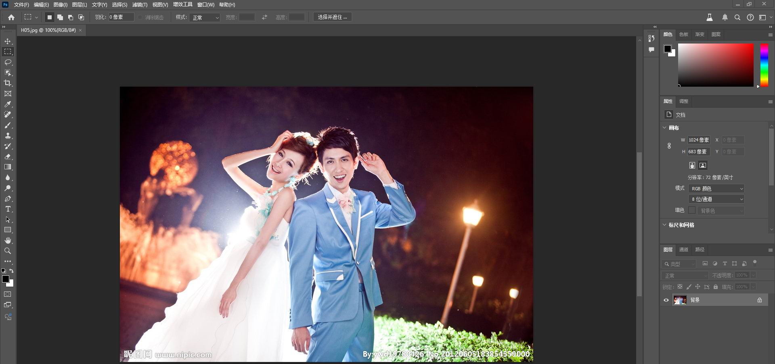This screenshot has width=775, height=364.
Task: Select the Eraser tool
Action: 8,156
